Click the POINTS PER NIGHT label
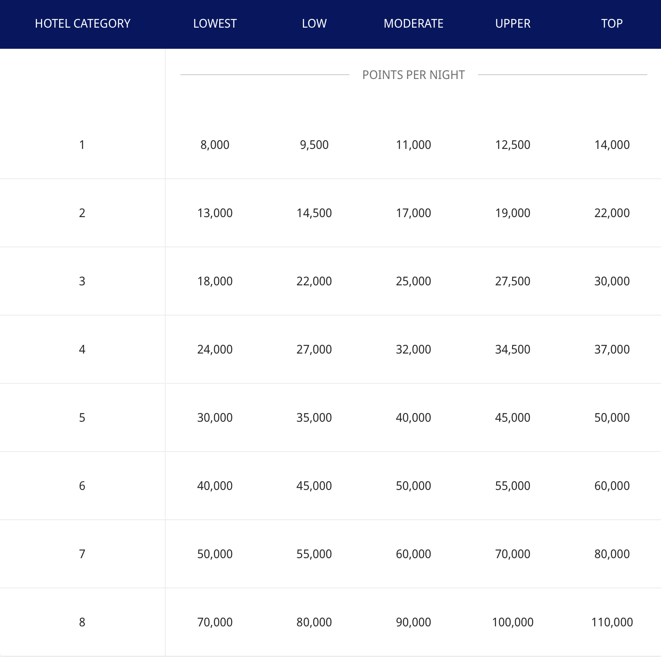Viewport: 661px width, 657px height. pyautogui.click(x=413, y=75)
